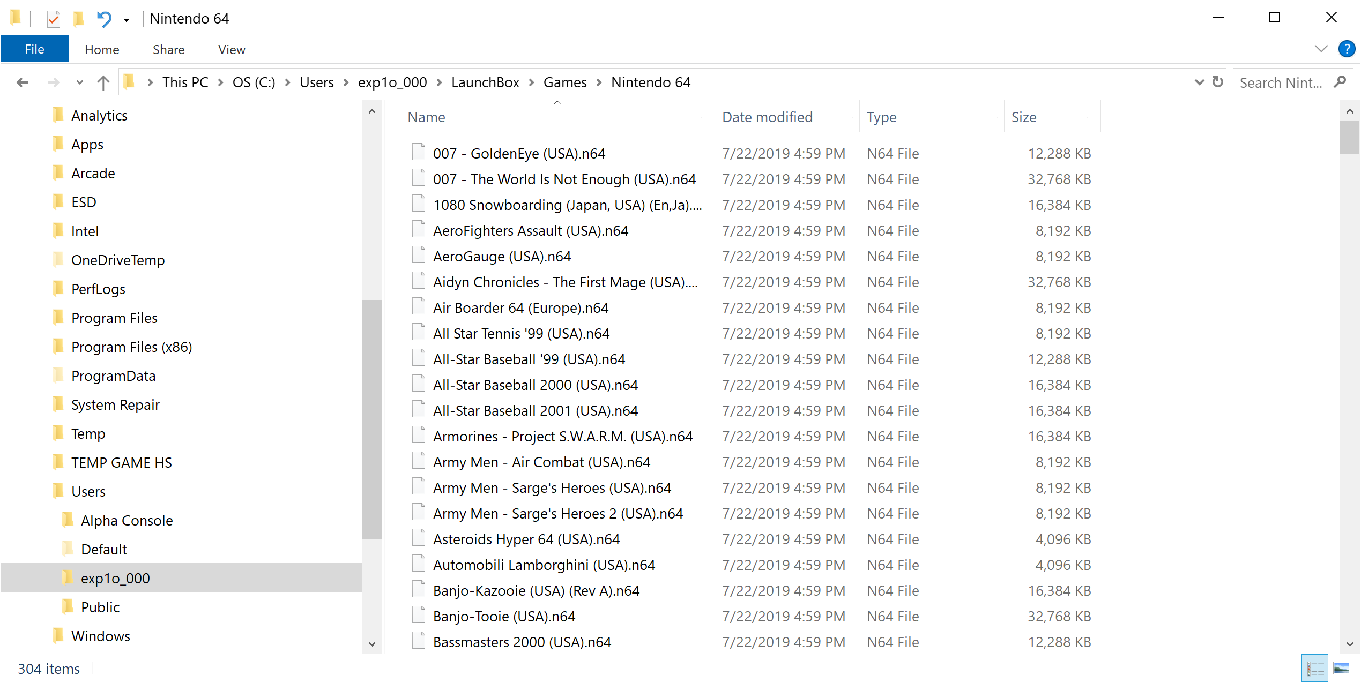The height and width of the screenshot is (683, 1361).
Task: Click the search magnifier icon
Action: [x=1340, y=82]
